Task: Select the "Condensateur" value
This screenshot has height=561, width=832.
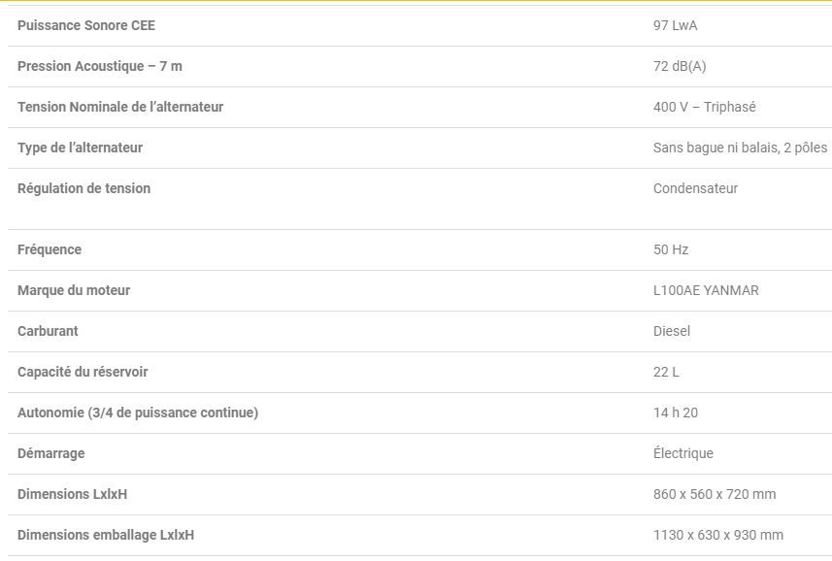Action: [x=695, y=188]
